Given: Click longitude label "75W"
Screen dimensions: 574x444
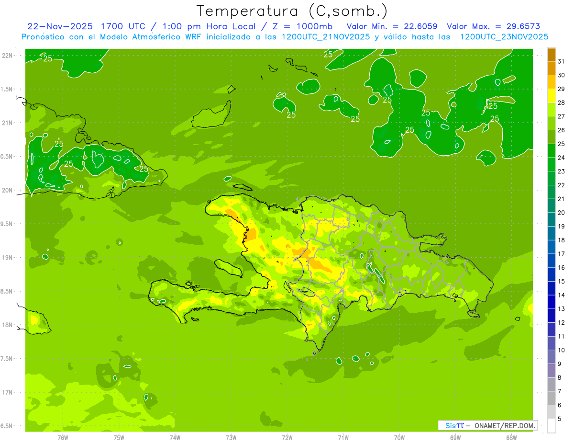Looking at the screenshot, I should pyautogui.click(x=119, y=438).
